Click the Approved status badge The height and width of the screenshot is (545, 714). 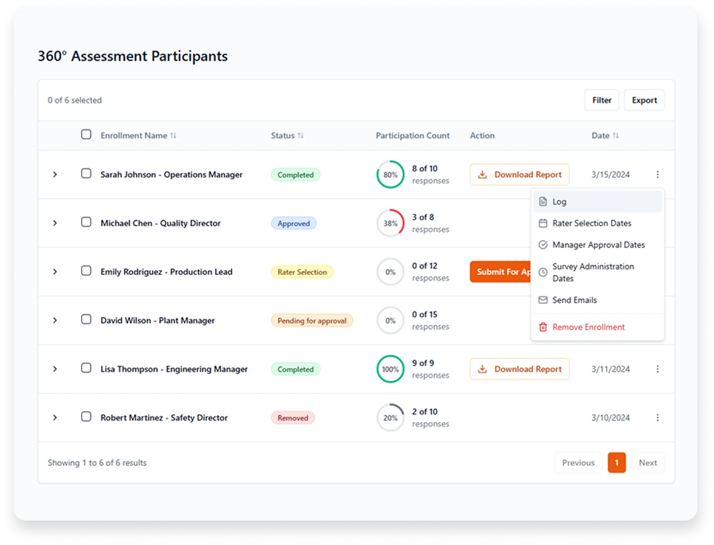point(294,223)
